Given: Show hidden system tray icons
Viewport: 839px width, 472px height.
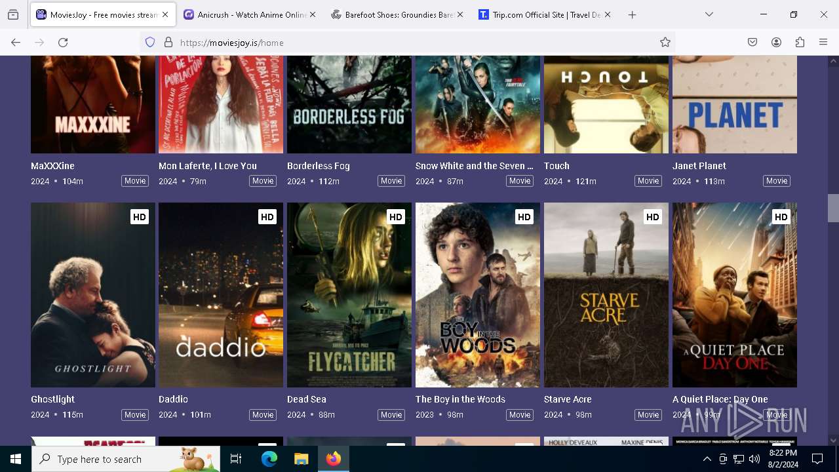Looking at the screenshot, I should click(x=707, y=459).
